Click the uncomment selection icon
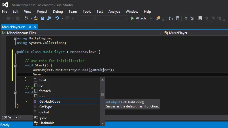The image size is (228, 128). (192, 18)
